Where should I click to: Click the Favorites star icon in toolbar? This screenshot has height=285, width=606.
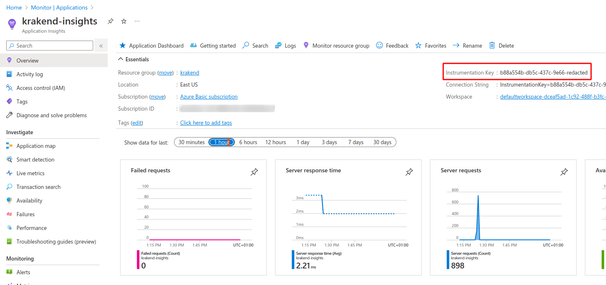418,46
